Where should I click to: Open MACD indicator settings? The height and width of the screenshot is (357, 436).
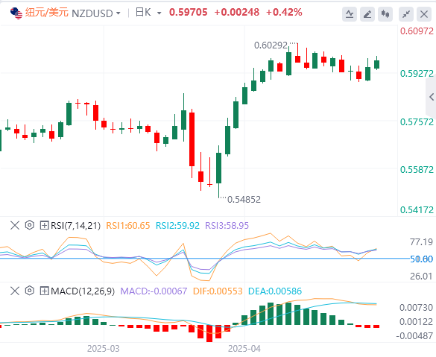[30, 291]
